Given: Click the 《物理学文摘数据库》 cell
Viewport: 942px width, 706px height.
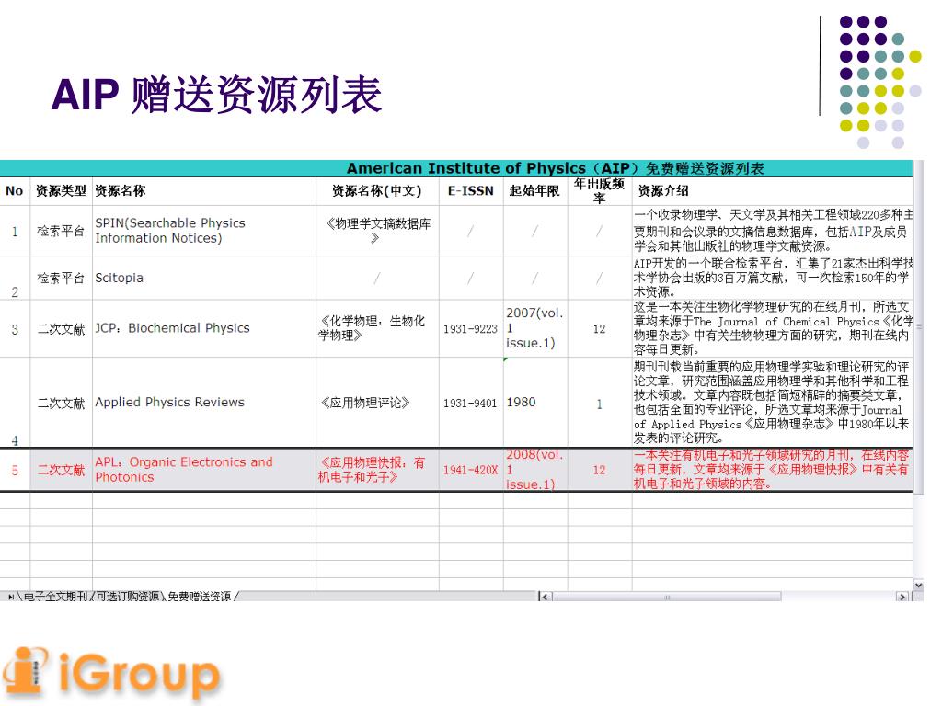Looking at the screenshot, I should click(x=377, y=231).
